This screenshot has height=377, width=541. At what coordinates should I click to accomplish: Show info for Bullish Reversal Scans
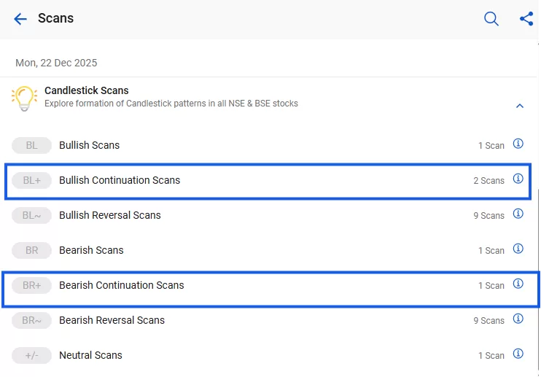[x=518, y=214]
